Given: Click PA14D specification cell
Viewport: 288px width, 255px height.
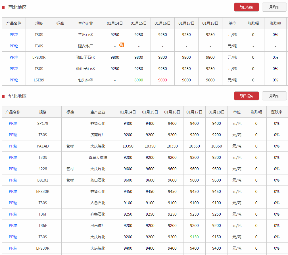Looking at the screenshot, I should click(43, 146).
